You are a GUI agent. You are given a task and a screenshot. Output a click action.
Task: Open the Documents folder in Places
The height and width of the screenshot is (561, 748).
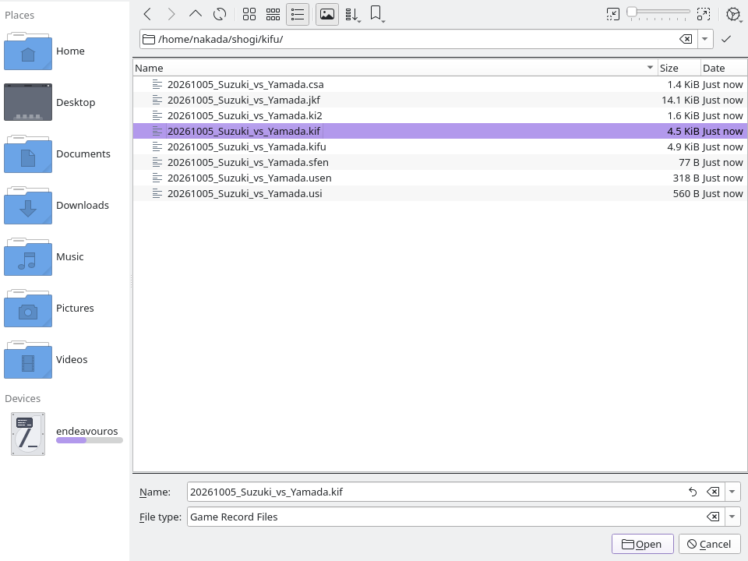[65, 154]
